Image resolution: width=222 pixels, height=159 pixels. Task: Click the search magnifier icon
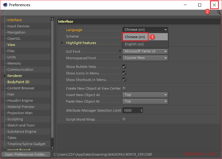coord(219,12)
